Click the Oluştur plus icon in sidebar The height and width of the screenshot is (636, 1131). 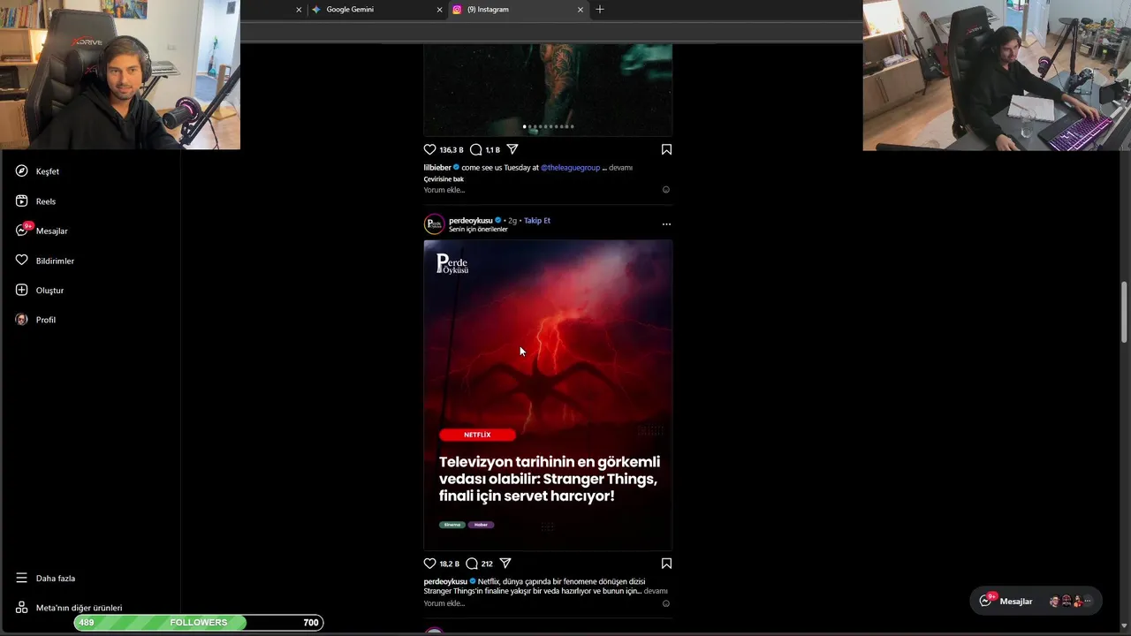21,290
